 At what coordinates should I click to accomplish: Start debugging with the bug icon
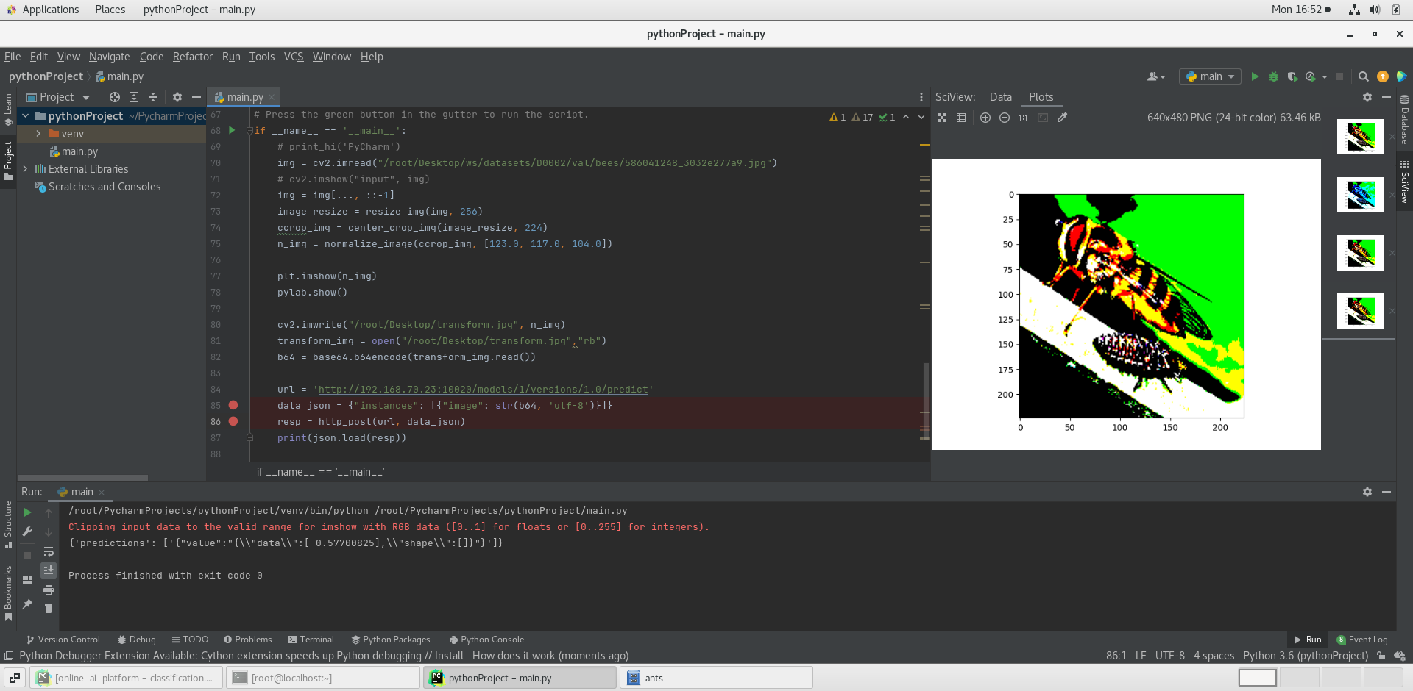pos(1274,76)
